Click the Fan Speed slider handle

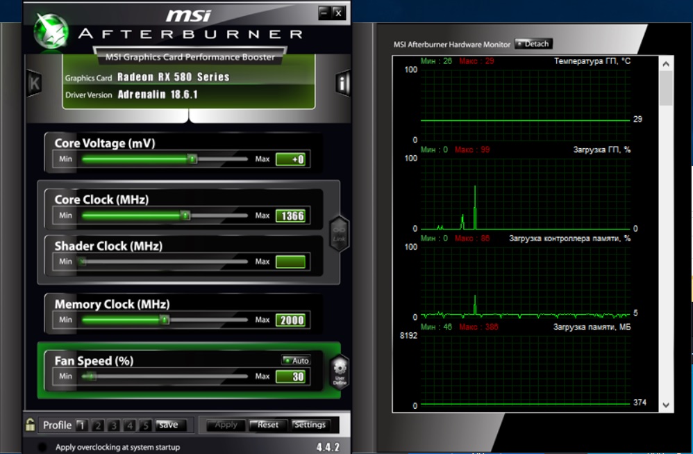pos(90,376)
